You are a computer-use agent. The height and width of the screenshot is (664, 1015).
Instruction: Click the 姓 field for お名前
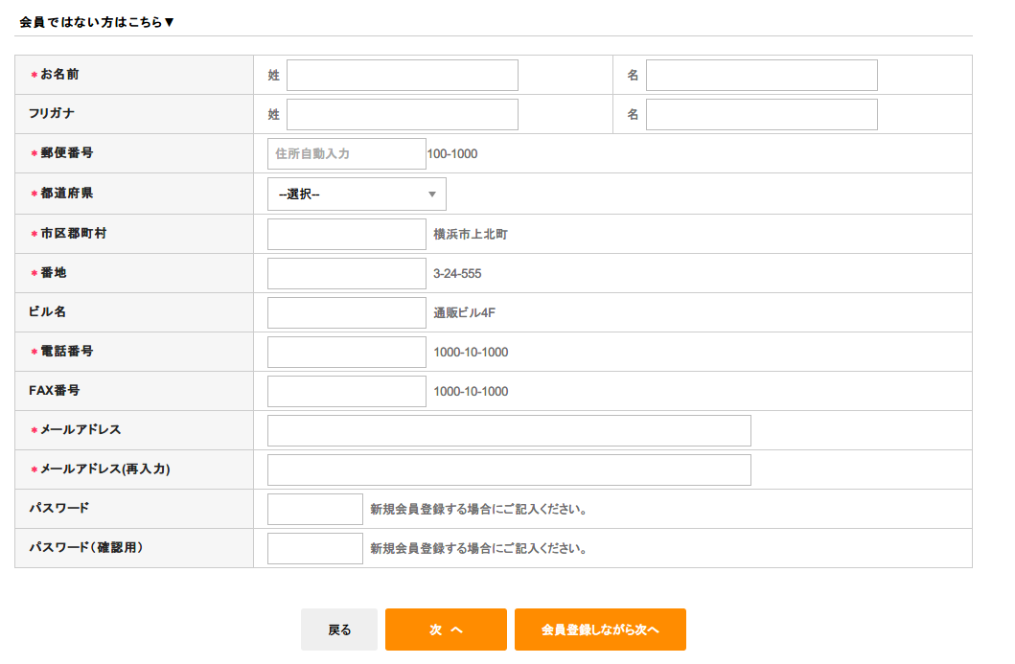[x=402, y=75]
